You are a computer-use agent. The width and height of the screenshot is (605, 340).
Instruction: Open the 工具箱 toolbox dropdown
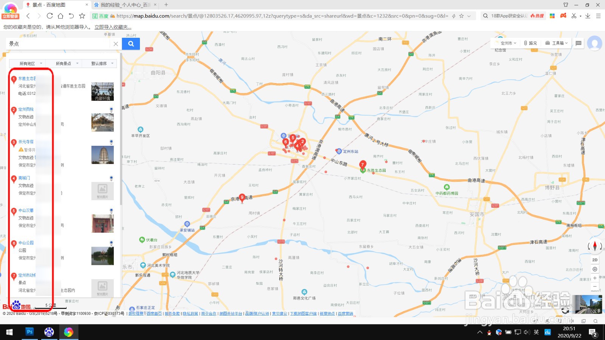pos(557,43)
